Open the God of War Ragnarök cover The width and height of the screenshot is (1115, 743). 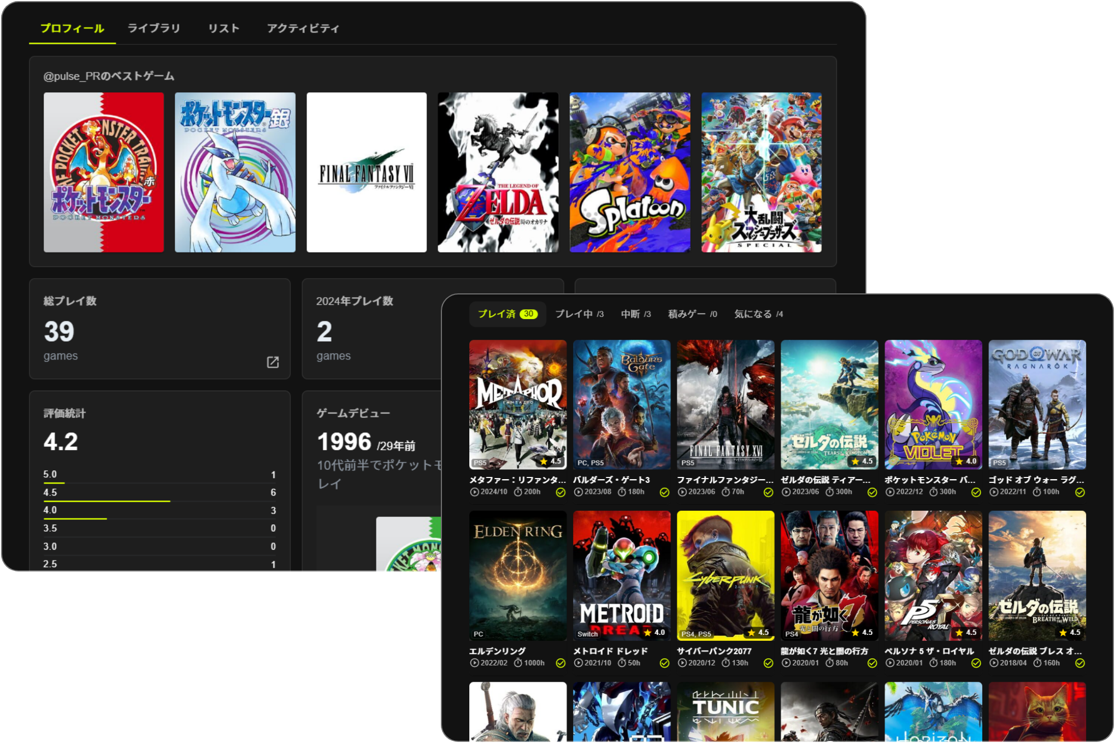(x=1037, y=405)
